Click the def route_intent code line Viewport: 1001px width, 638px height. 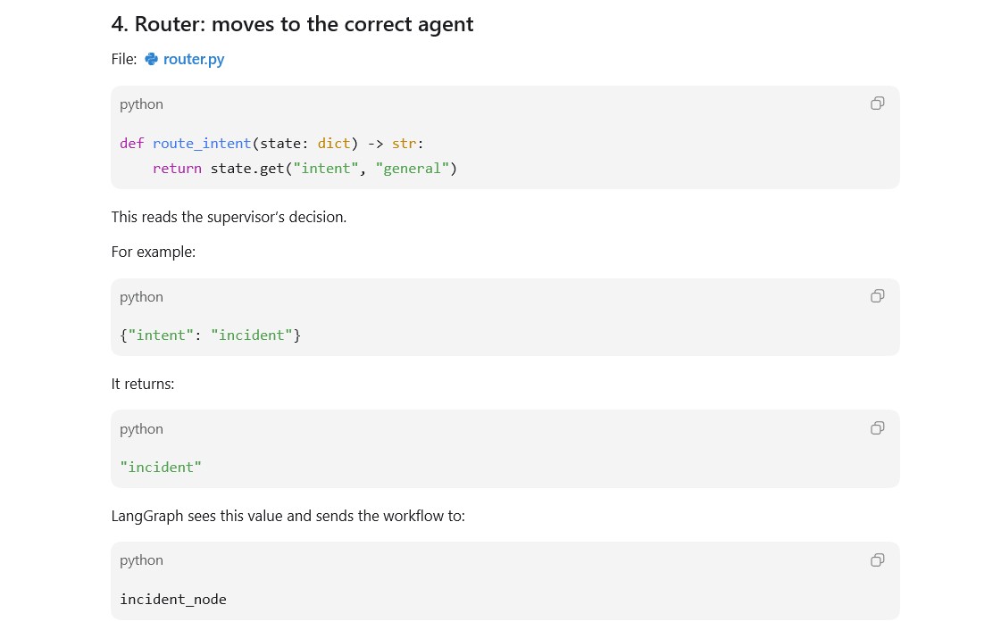272,143
